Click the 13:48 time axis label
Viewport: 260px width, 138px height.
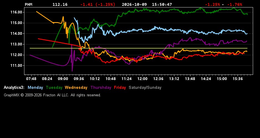pos(190,79)
